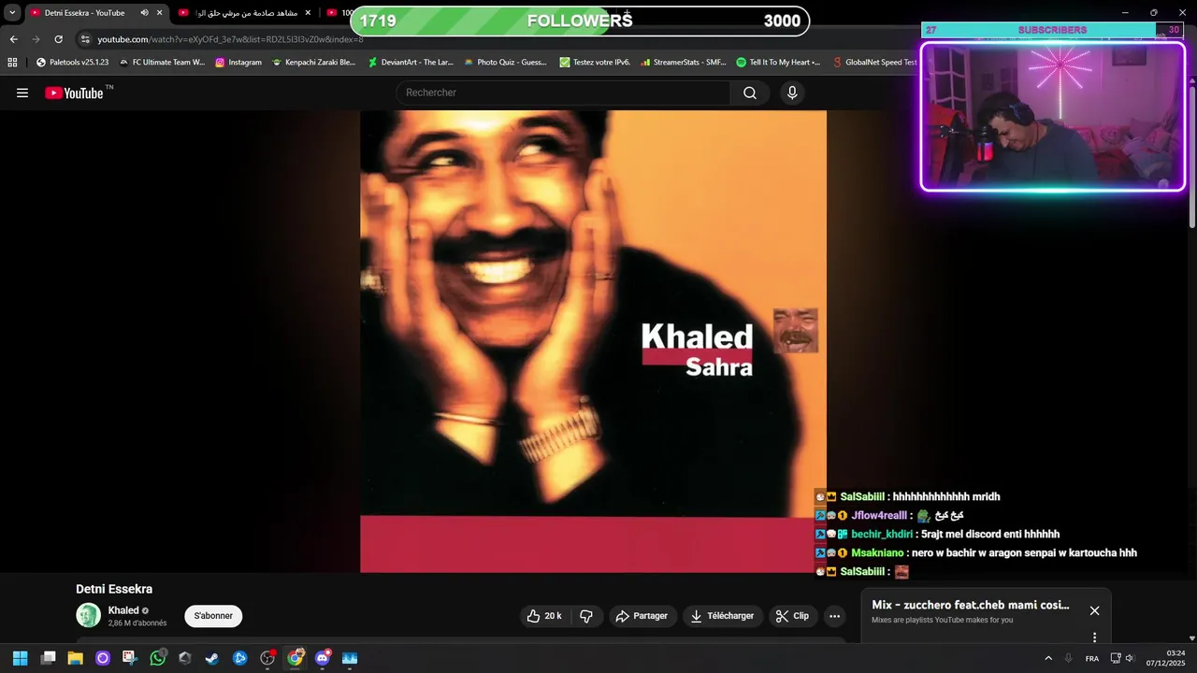Click the Mix - zucchero feat.cheb mami title
Screen dimensions: 1197x673
tap(971, 605)
